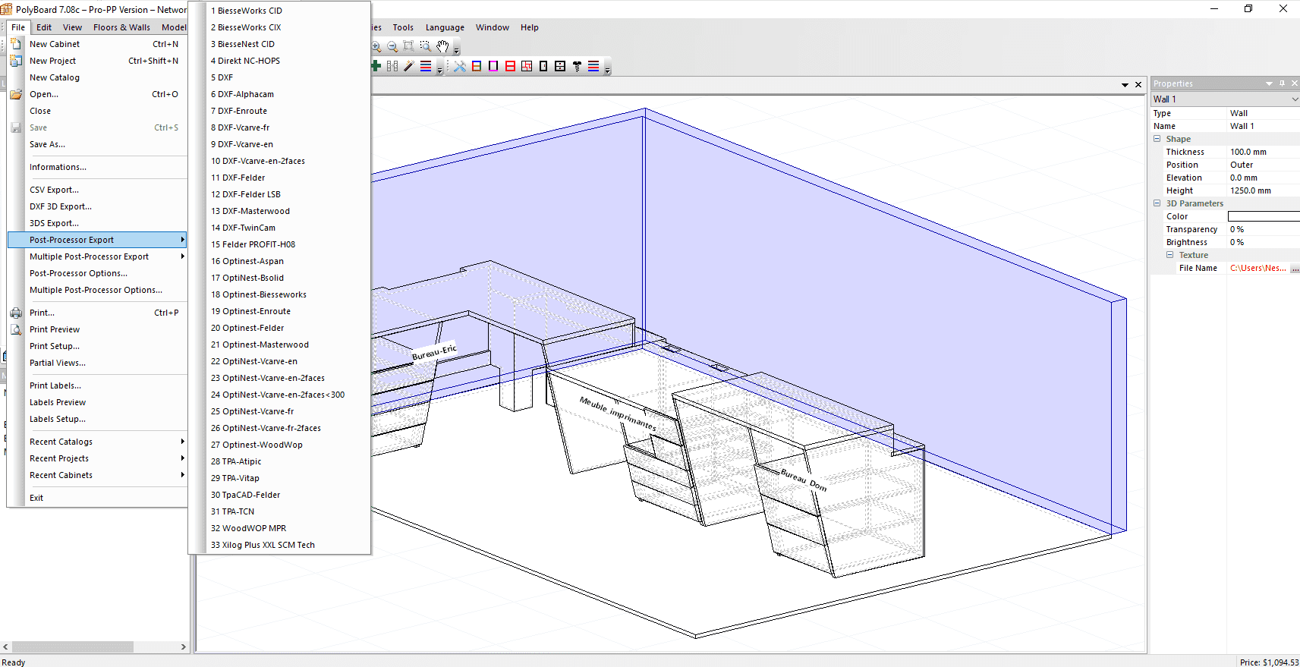Click the crossed hammer and wrench icon
Viewport: 1300px width, 667px height.
pos(460,66)
